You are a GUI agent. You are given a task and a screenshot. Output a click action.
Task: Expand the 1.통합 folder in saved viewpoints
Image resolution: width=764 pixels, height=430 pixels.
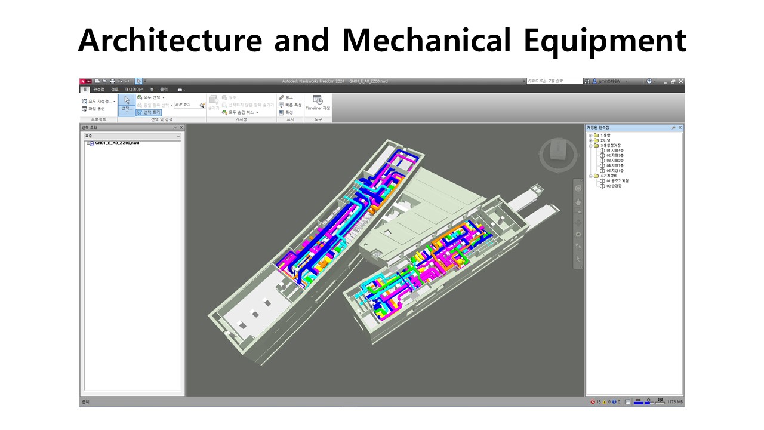591,136
